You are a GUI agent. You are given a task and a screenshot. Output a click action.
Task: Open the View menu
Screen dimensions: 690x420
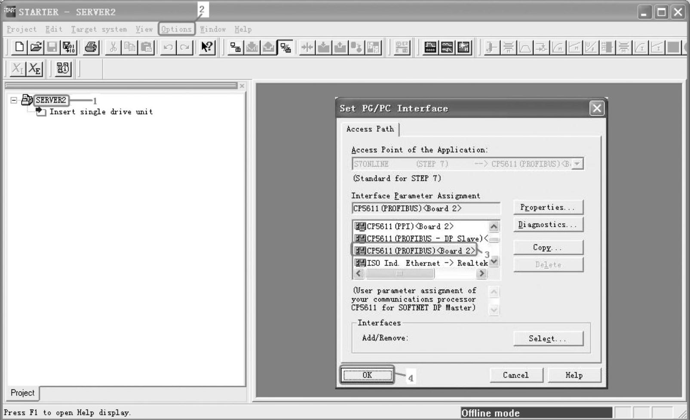144,29
